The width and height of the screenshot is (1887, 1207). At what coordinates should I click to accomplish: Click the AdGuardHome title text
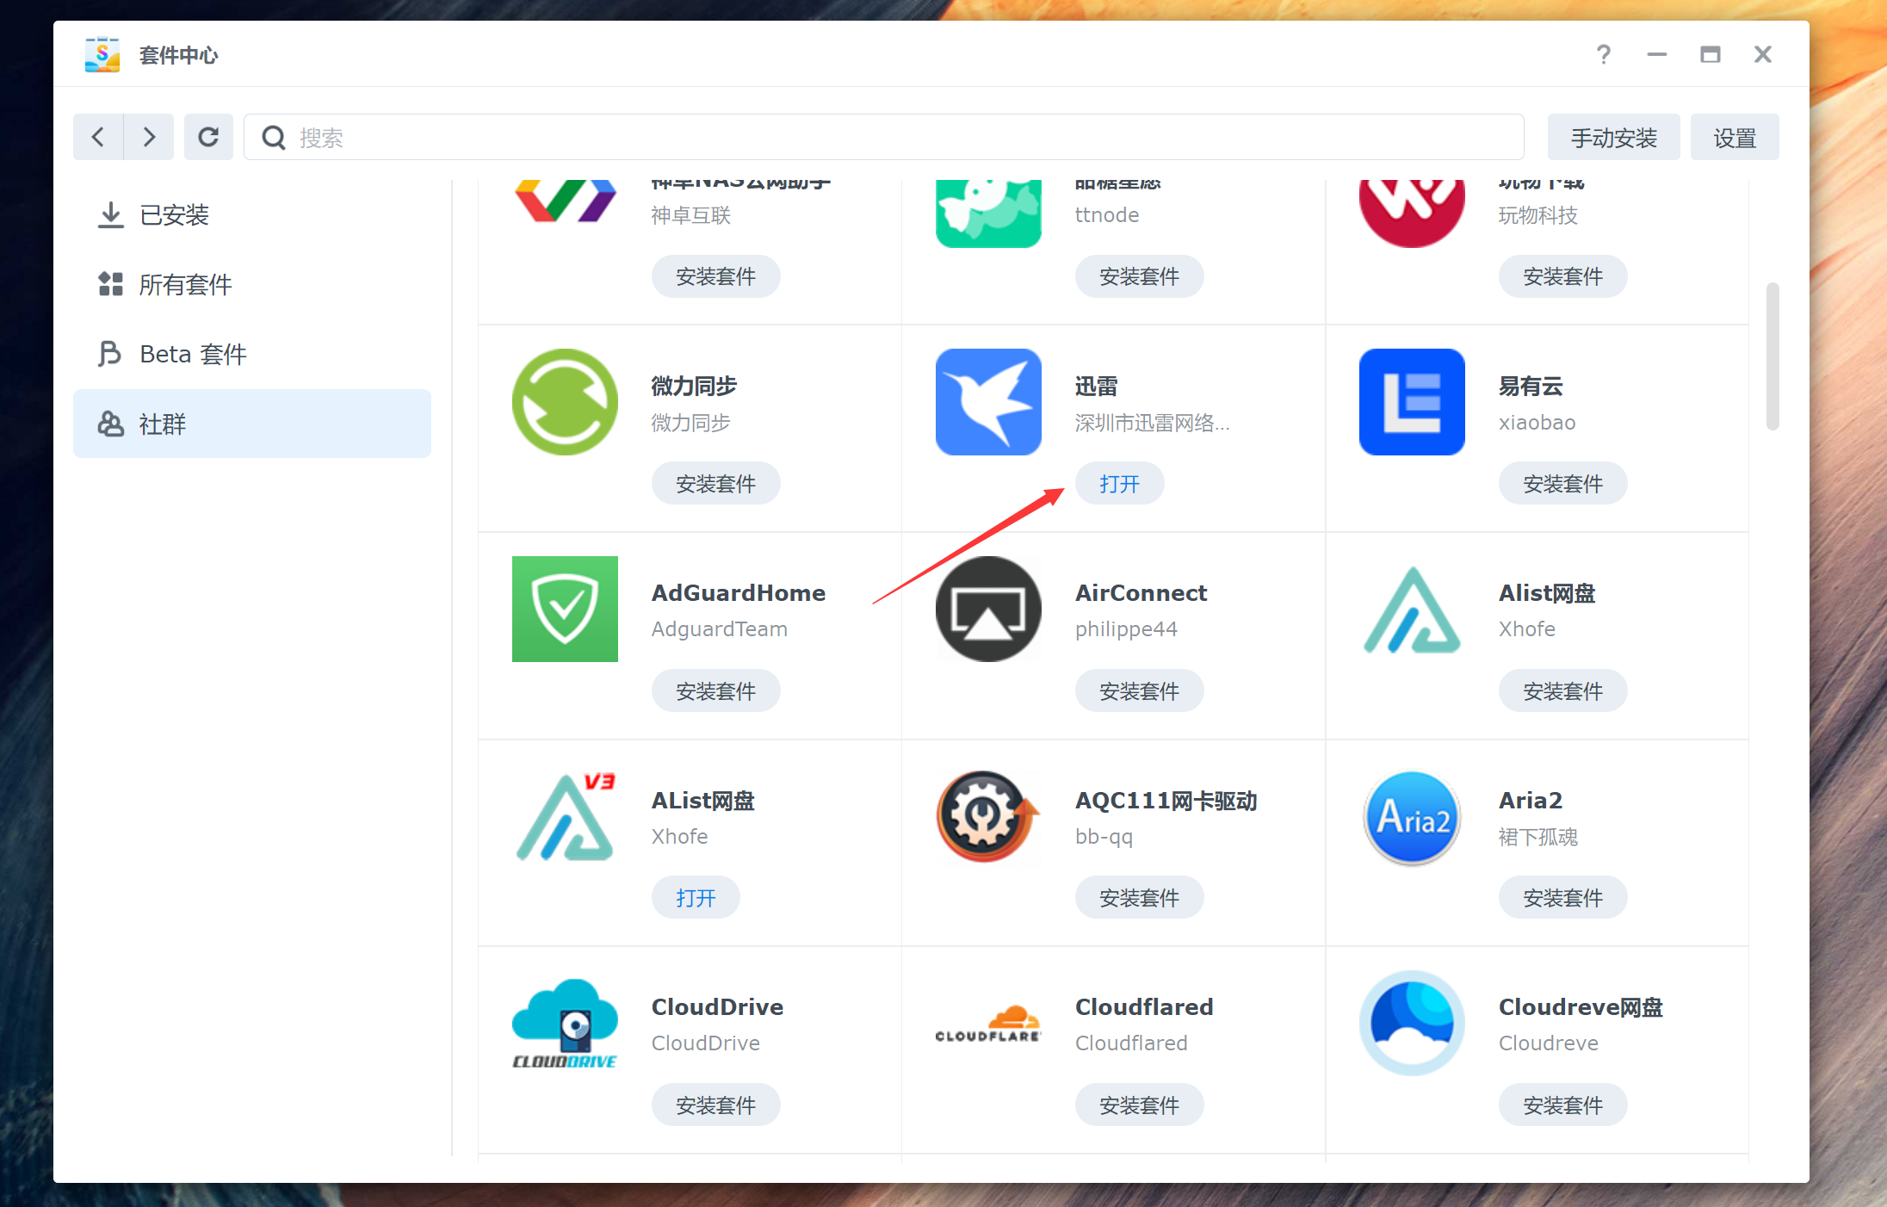pos(739,593)
